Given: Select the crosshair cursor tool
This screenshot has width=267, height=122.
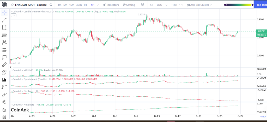Looking at the screenshot, I should click(x=4, y=13).
